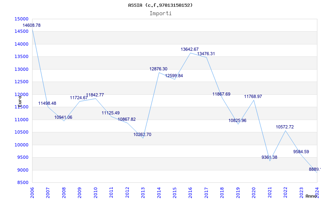Click the 11125.49 data label
Image resolution: width=321 pixels, height=200 pixels.
coord(111,113)
